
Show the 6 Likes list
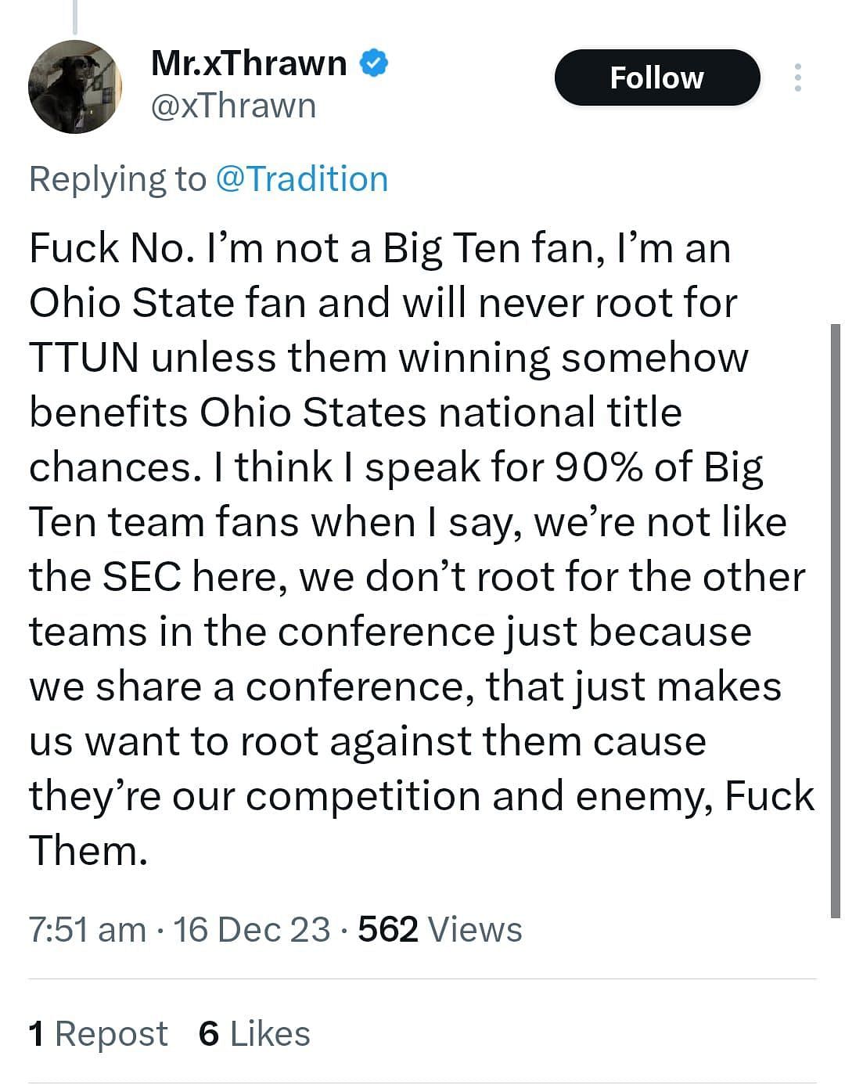coord(254,1033)
